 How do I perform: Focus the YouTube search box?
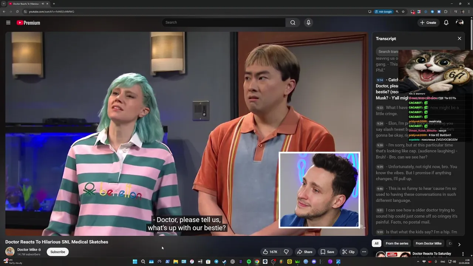click(x=224, y=23)
